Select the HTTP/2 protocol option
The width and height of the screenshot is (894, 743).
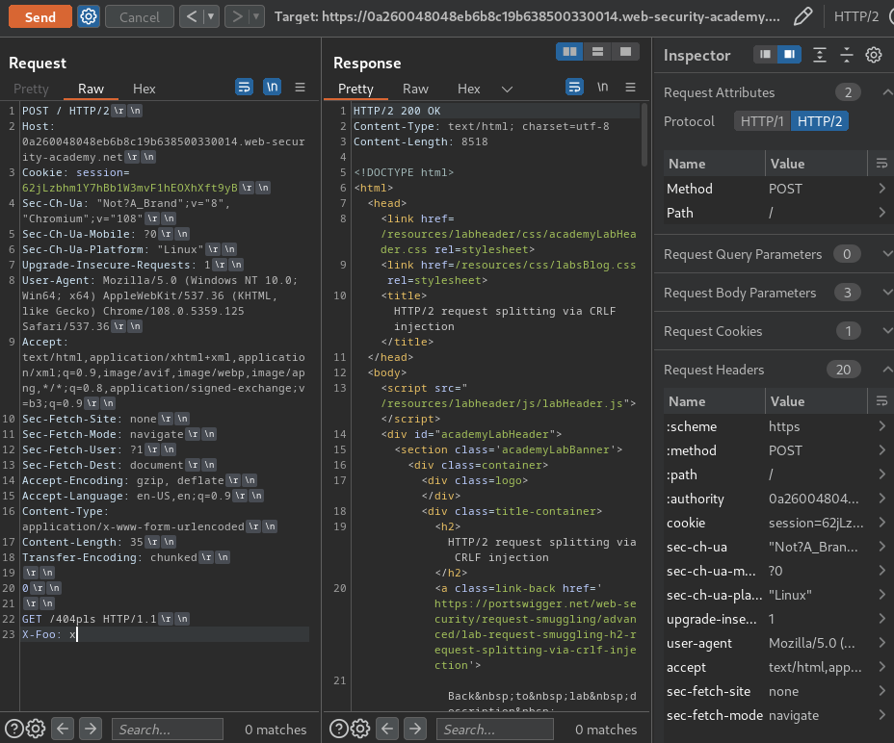coord(819,121)
